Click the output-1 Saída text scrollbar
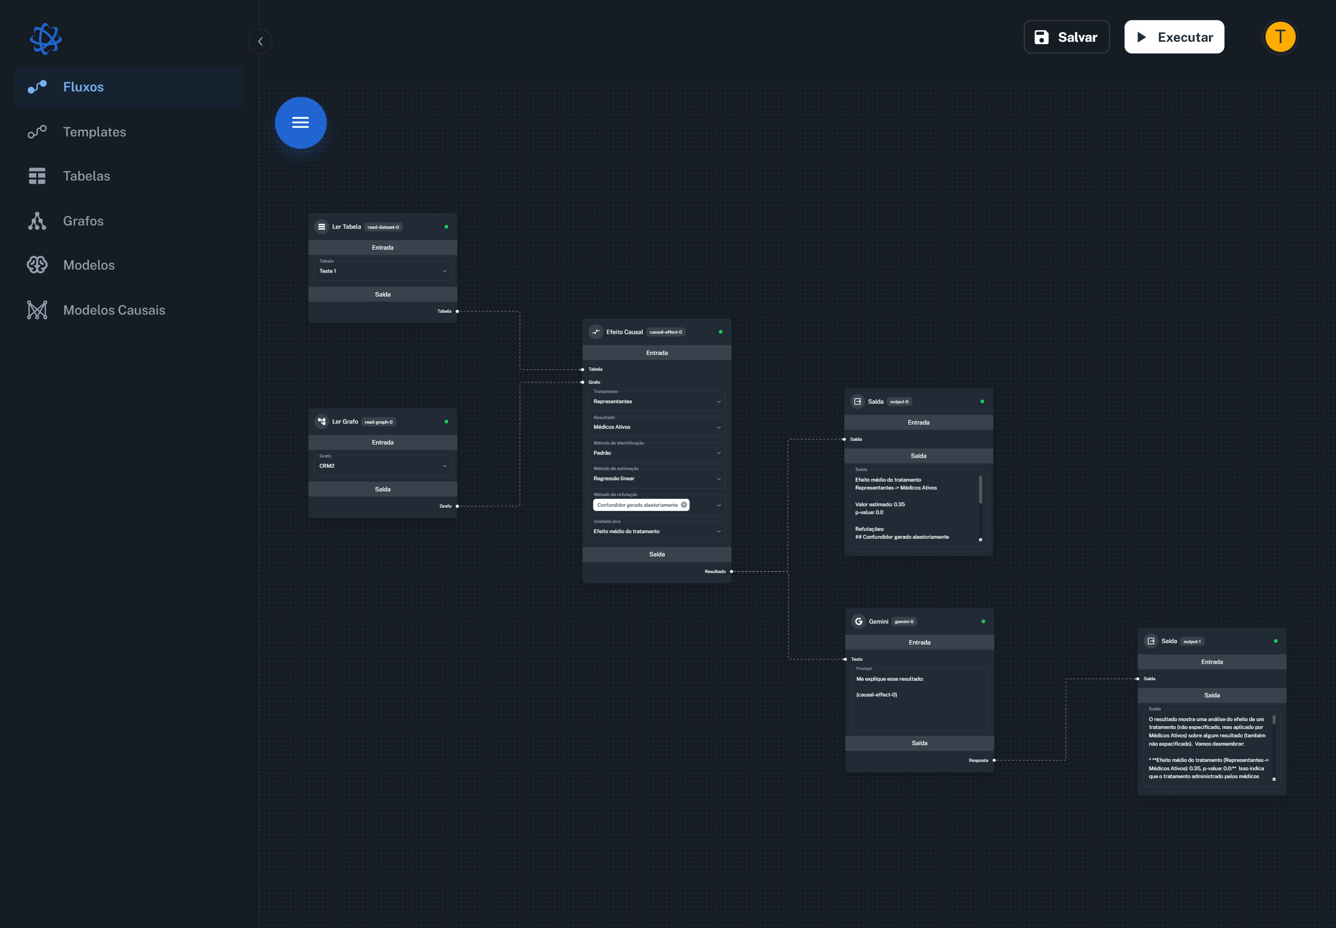The image size is (1336, 928). 1274,720
